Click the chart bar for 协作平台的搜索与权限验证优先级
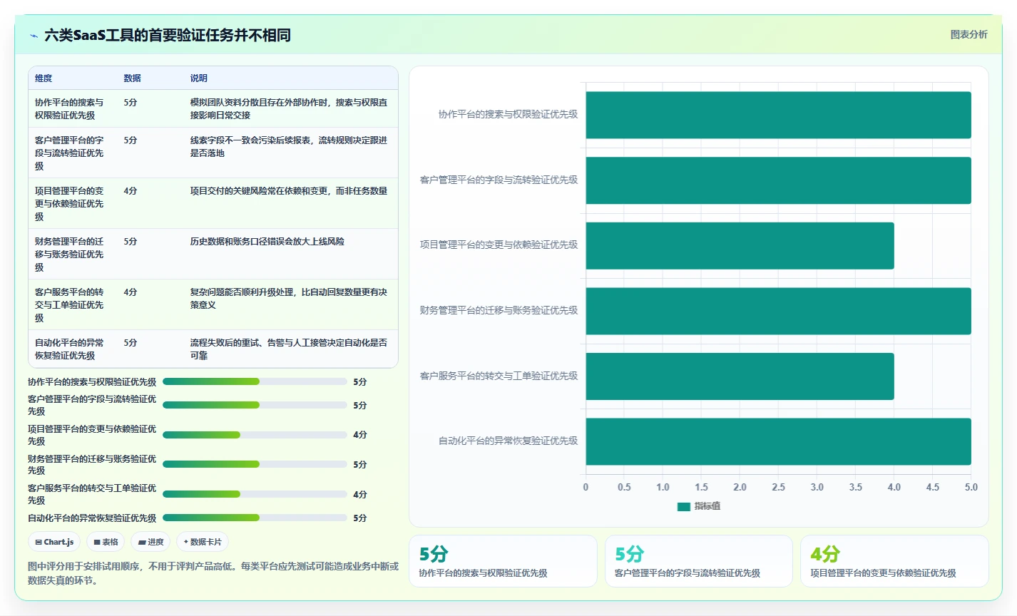 click(x=778, y=115)
